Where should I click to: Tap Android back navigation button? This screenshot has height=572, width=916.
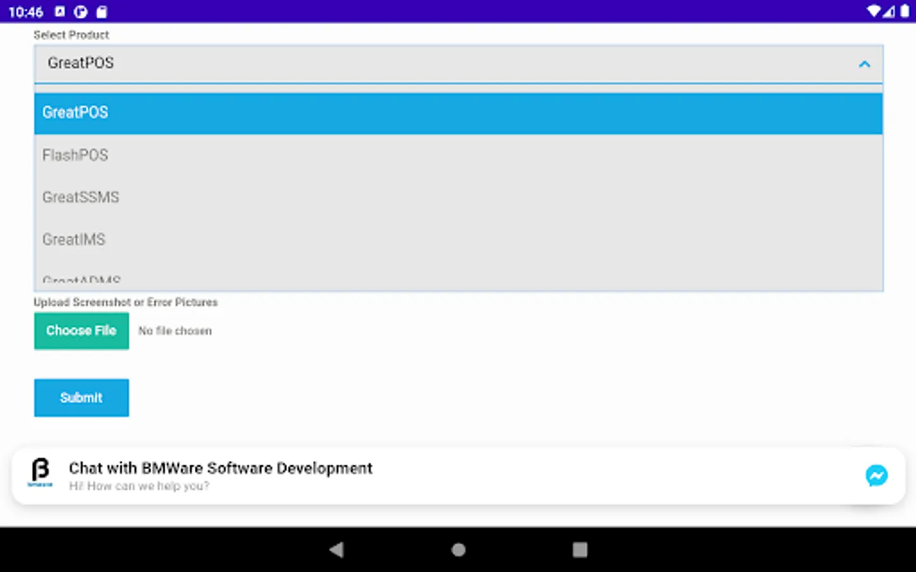[337, 550]
